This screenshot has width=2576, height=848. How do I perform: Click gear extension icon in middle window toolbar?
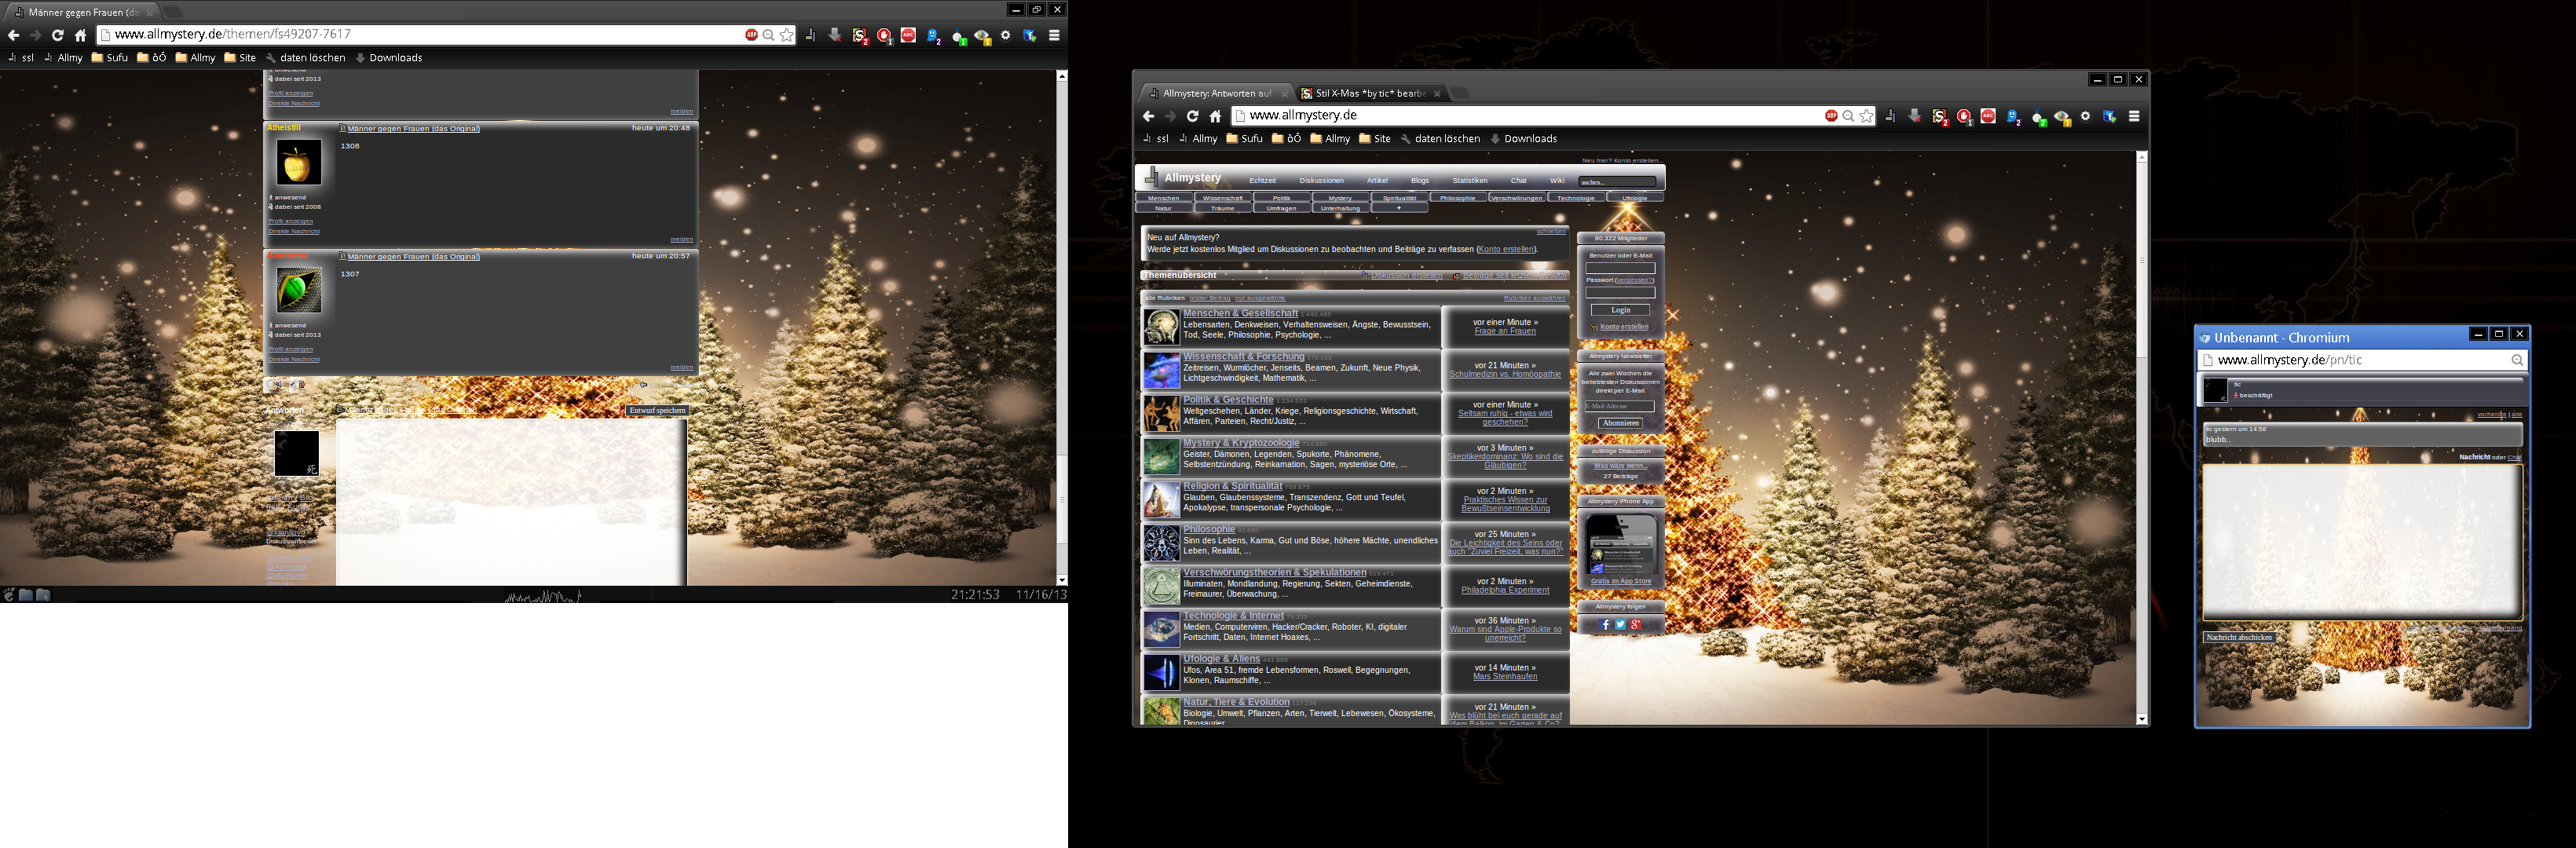2085,116
